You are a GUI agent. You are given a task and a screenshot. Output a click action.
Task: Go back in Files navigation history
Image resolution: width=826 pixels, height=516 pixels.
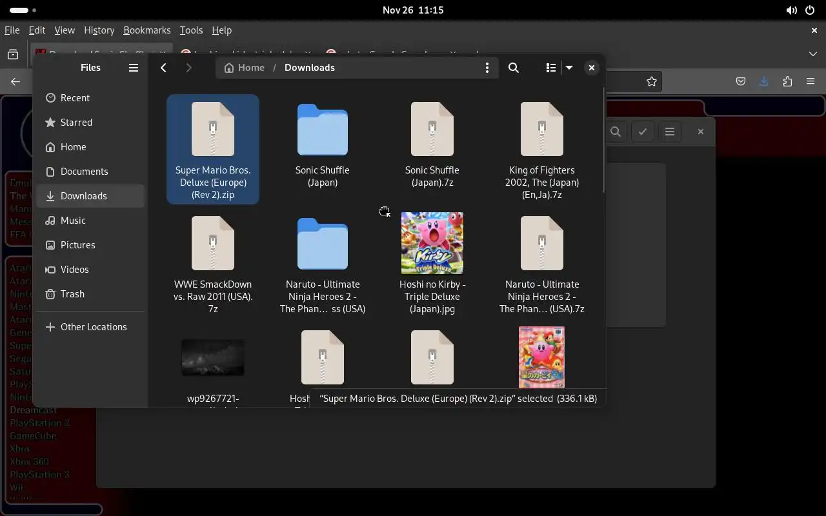(x=163, y=68)
